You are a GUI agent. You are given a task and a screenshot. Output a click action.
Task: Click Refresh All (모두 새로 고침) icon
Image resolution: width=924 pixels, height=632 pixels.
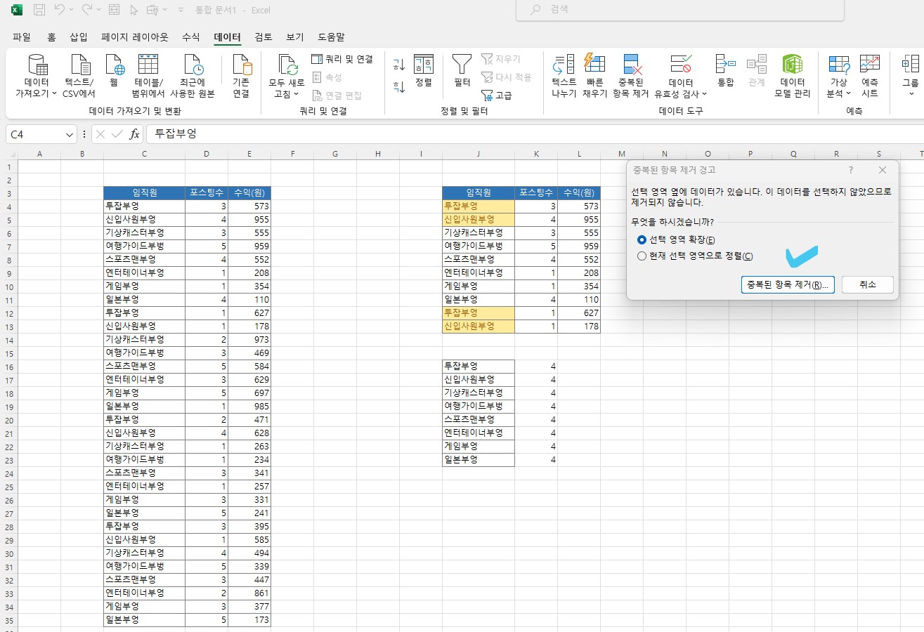click(288, 65)
